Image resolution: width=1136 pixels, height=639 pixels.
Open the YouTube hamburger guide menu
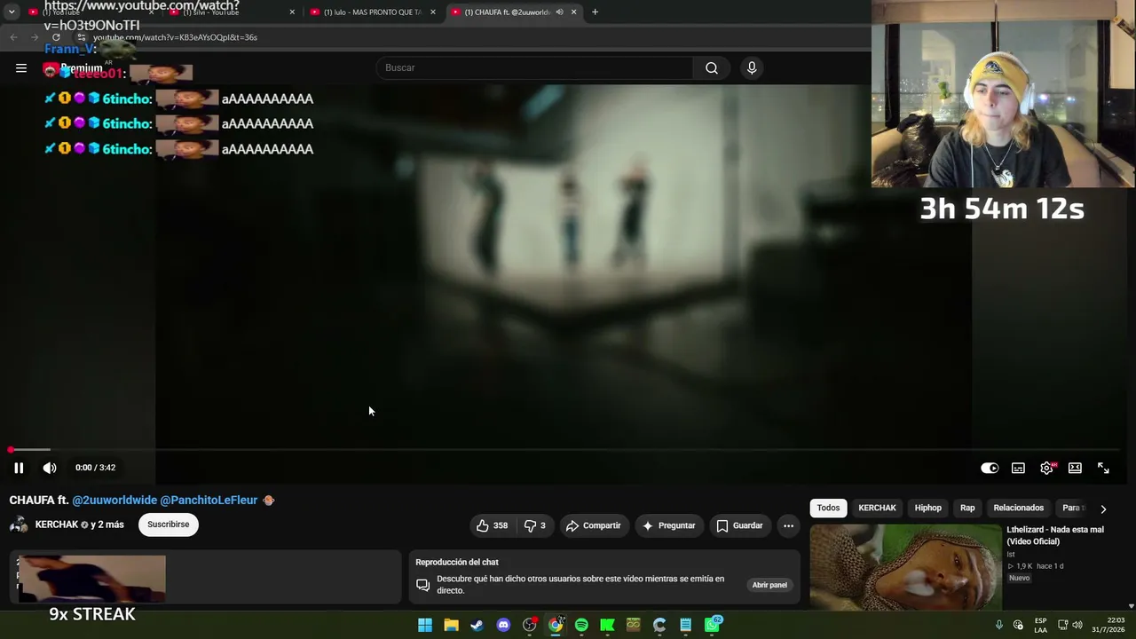coord(21,67)
